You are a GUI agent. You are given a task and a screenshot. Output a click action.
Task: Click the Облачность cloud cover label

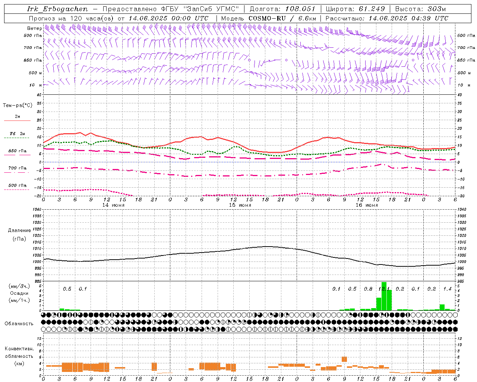[x=19, y=323]
